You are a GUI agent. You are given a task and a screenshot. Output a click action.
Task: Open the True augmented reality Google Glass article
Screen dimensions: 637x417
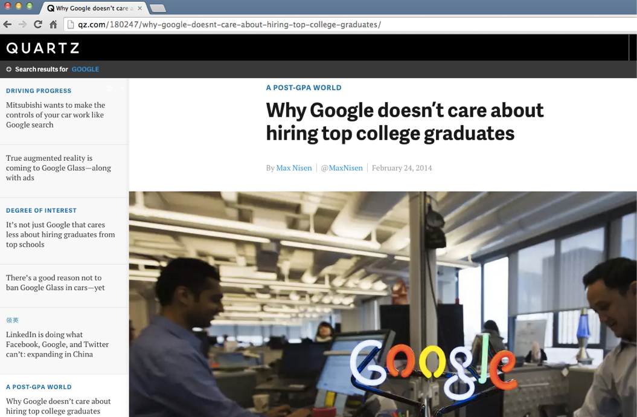59,168
